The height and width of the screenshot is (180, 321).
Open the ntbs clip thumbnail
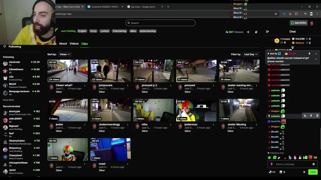pyautogui.click(x=153, y=110)
